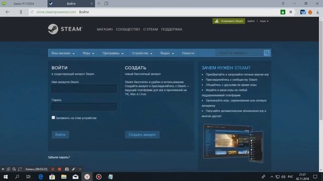The height and width of the screenshot is (181, 323).
Task: Bookmark the page via bookmark icon
Action: click(x=291, y=12)
